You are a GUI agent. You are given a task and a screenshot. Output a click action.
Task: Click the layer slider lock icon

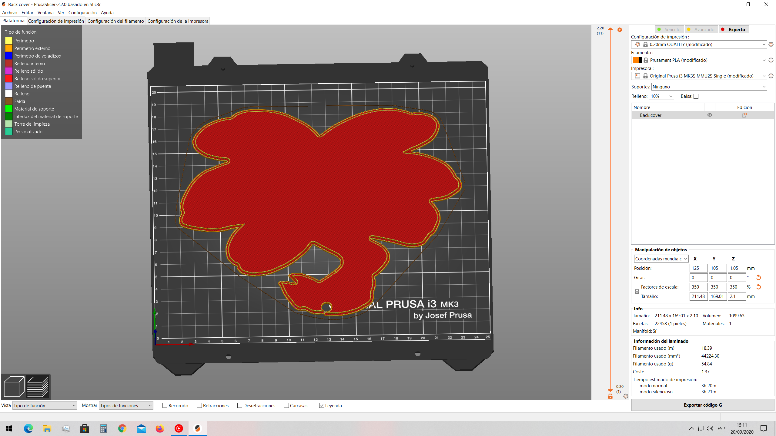pos(610,396)
